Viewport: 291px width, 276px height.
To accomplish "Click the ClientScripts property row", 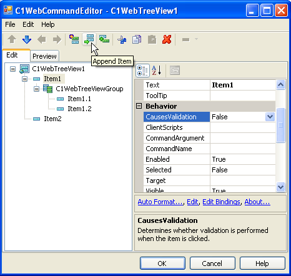I will (x=209, y=127).
